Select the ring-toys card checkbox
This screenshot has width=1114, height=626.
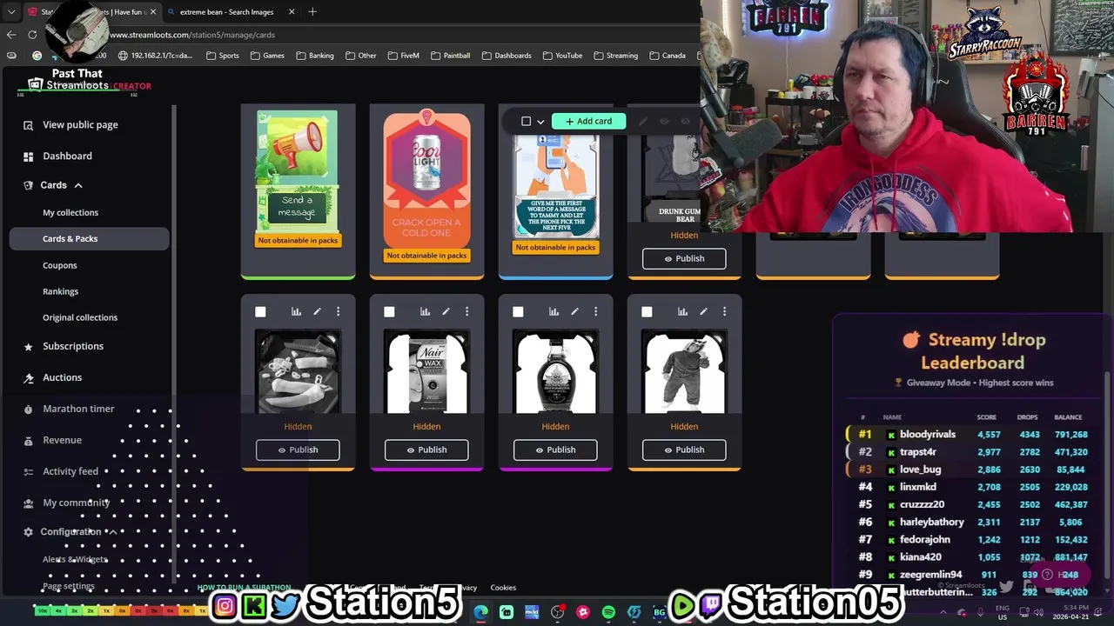260,311
